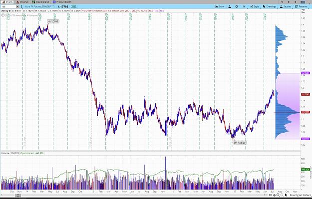This screenshot has height=199, width=312.
Task: Click the Share icon
Action: tap(216, 6)
